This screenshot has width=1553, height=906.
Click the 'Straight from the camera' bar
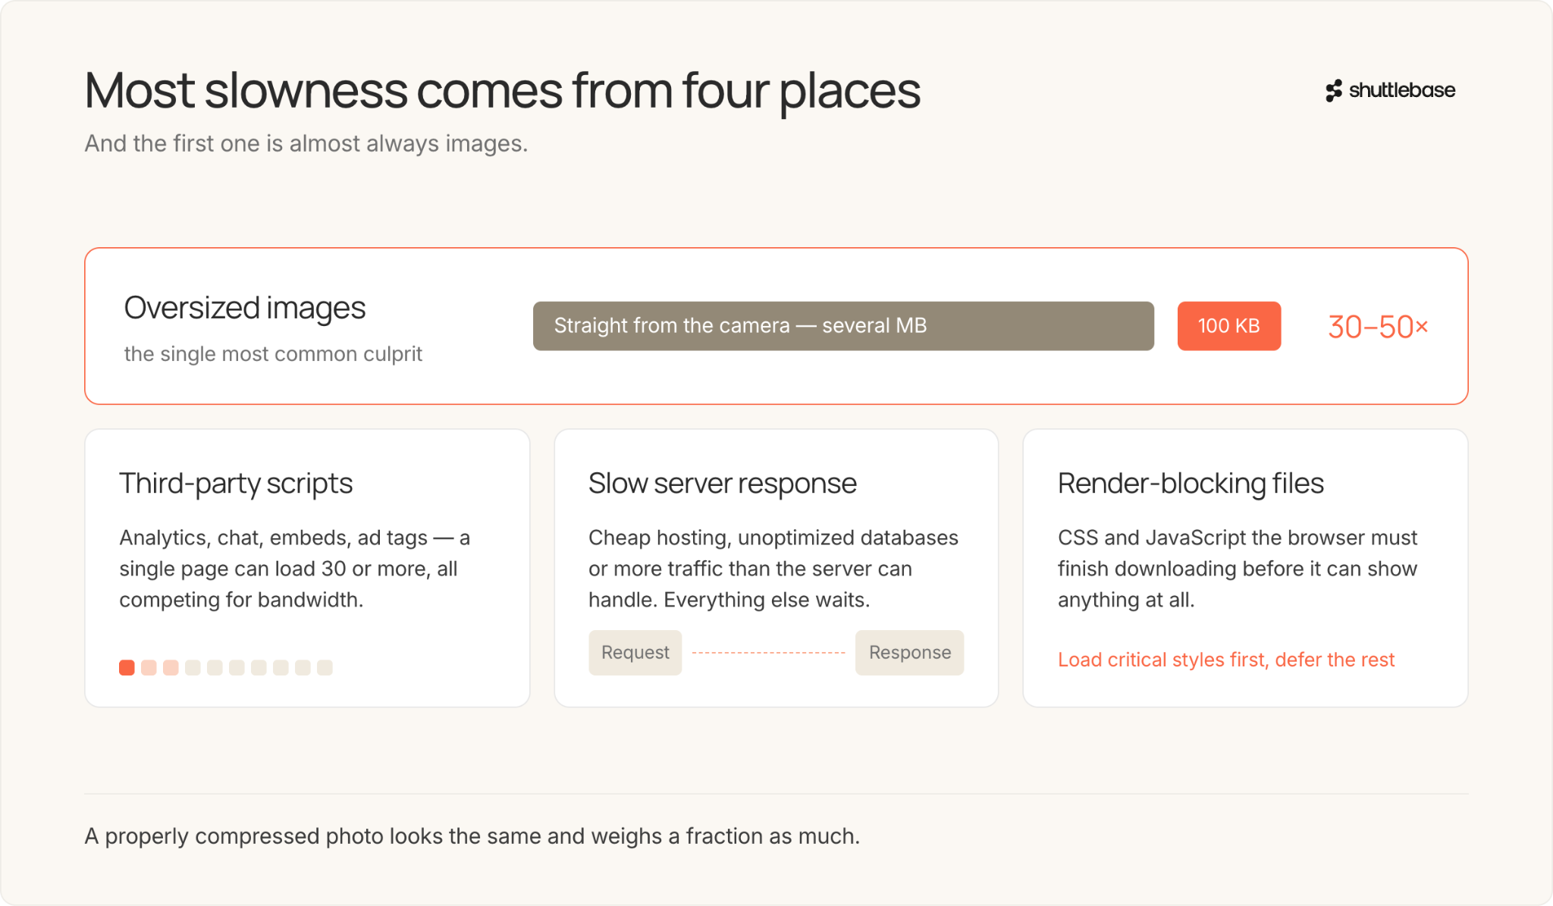click(843, 326)
